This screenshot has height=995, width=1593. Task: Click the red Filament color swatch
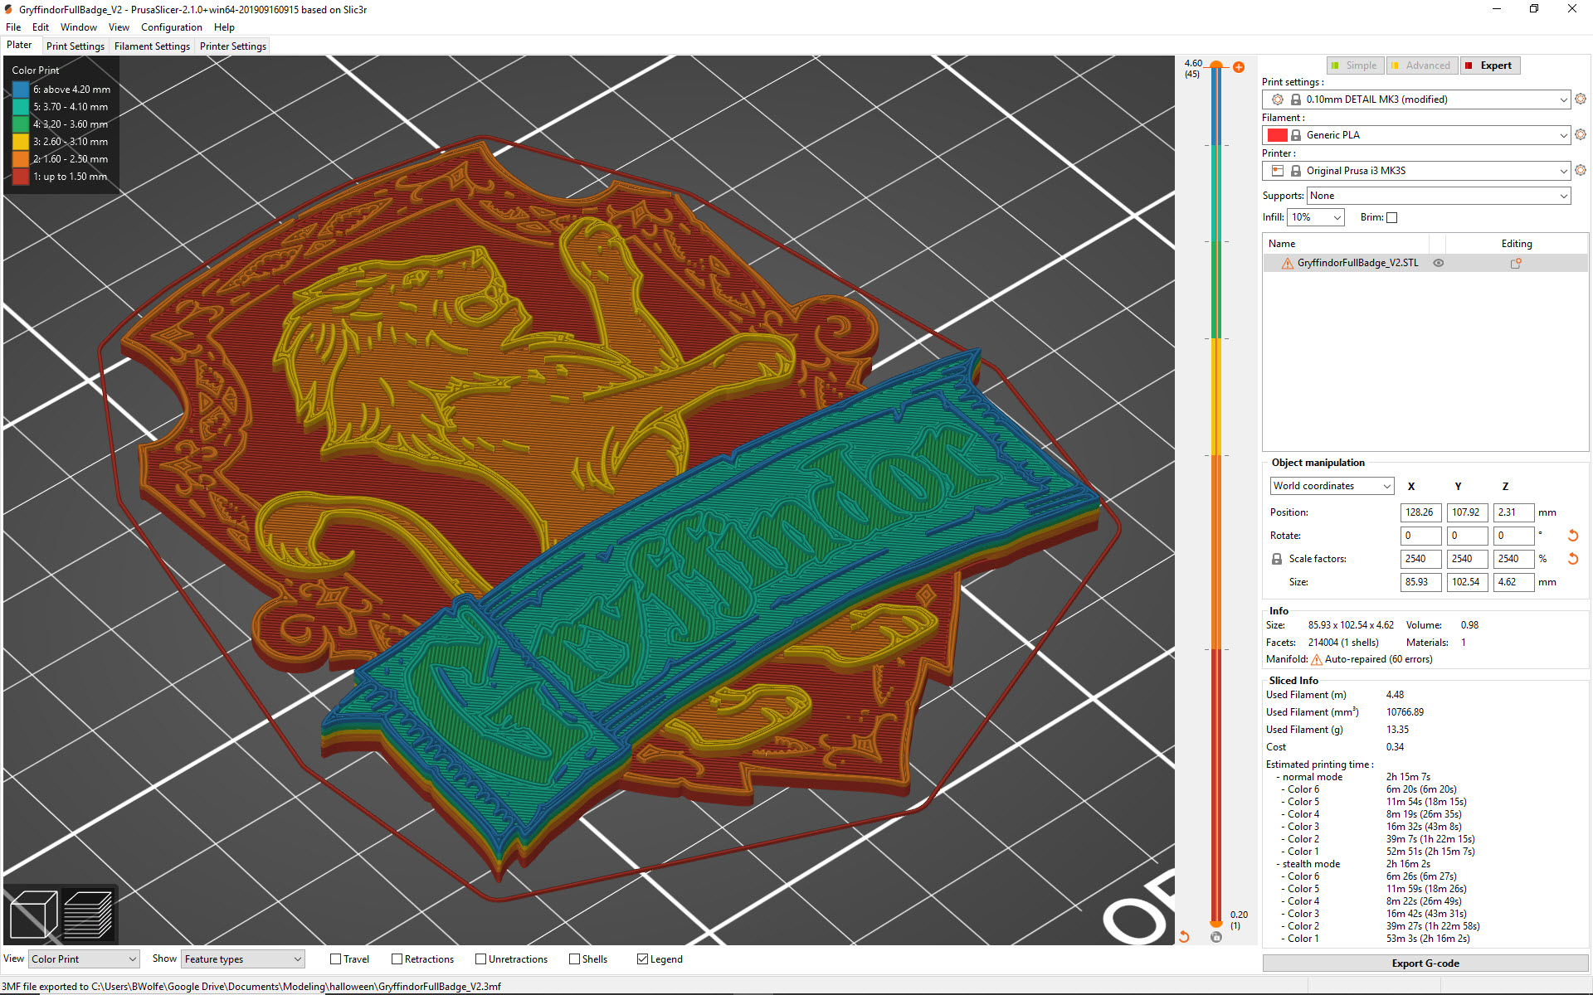(x=1278, y=135)
